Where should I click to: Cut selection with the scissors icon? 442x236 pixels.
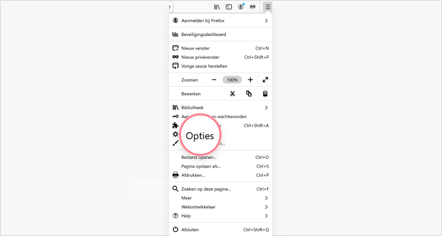pyautogui.click(x=232, y=94)
